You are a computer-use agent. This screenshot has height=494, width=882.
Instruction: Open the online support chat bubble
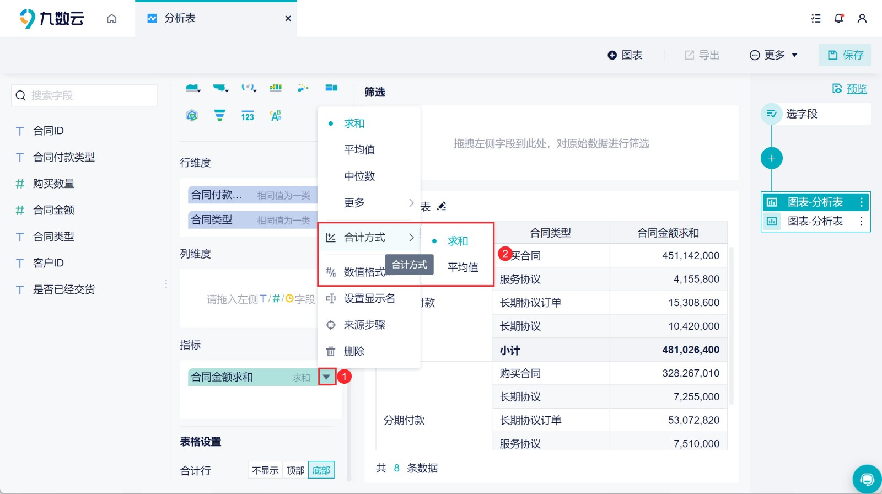867,478
